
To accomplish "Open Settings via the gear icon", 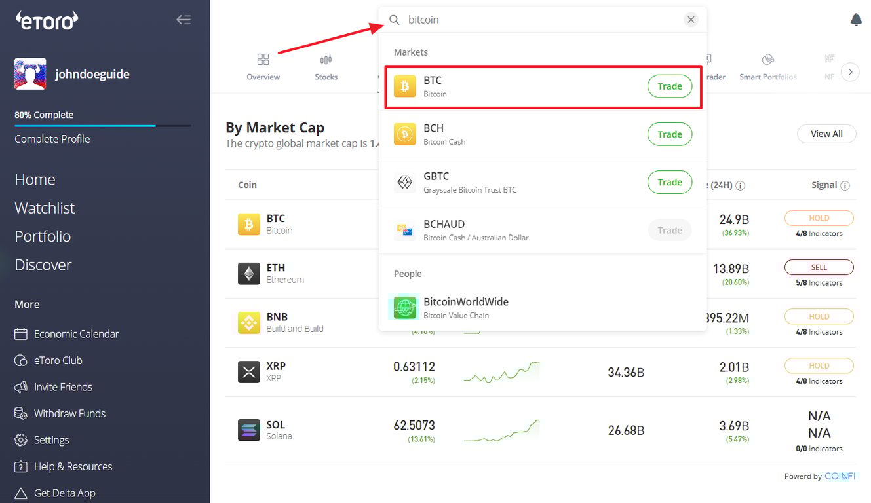I will pos(20,439).
